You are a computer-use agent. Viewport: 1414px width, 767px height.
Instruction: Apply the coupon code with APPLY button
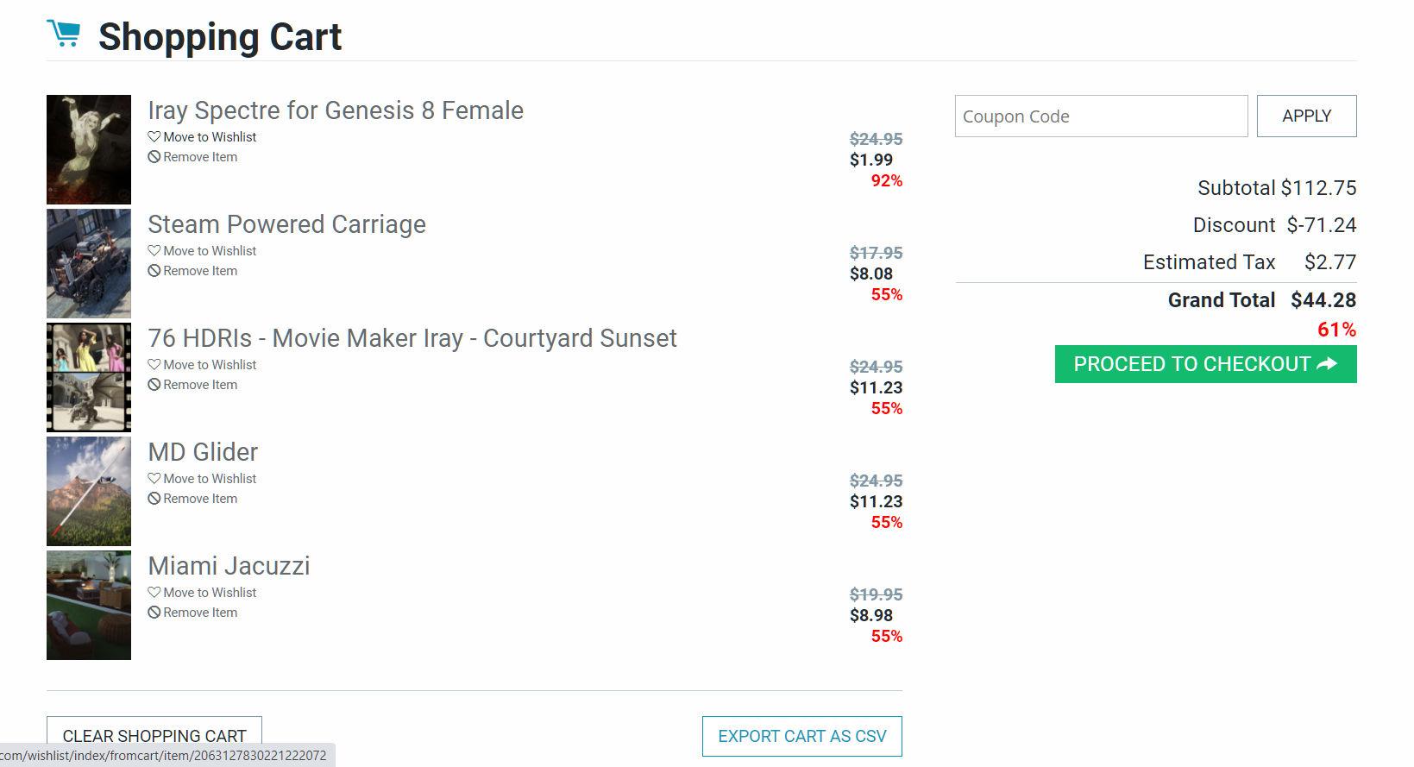(1306, 116)
